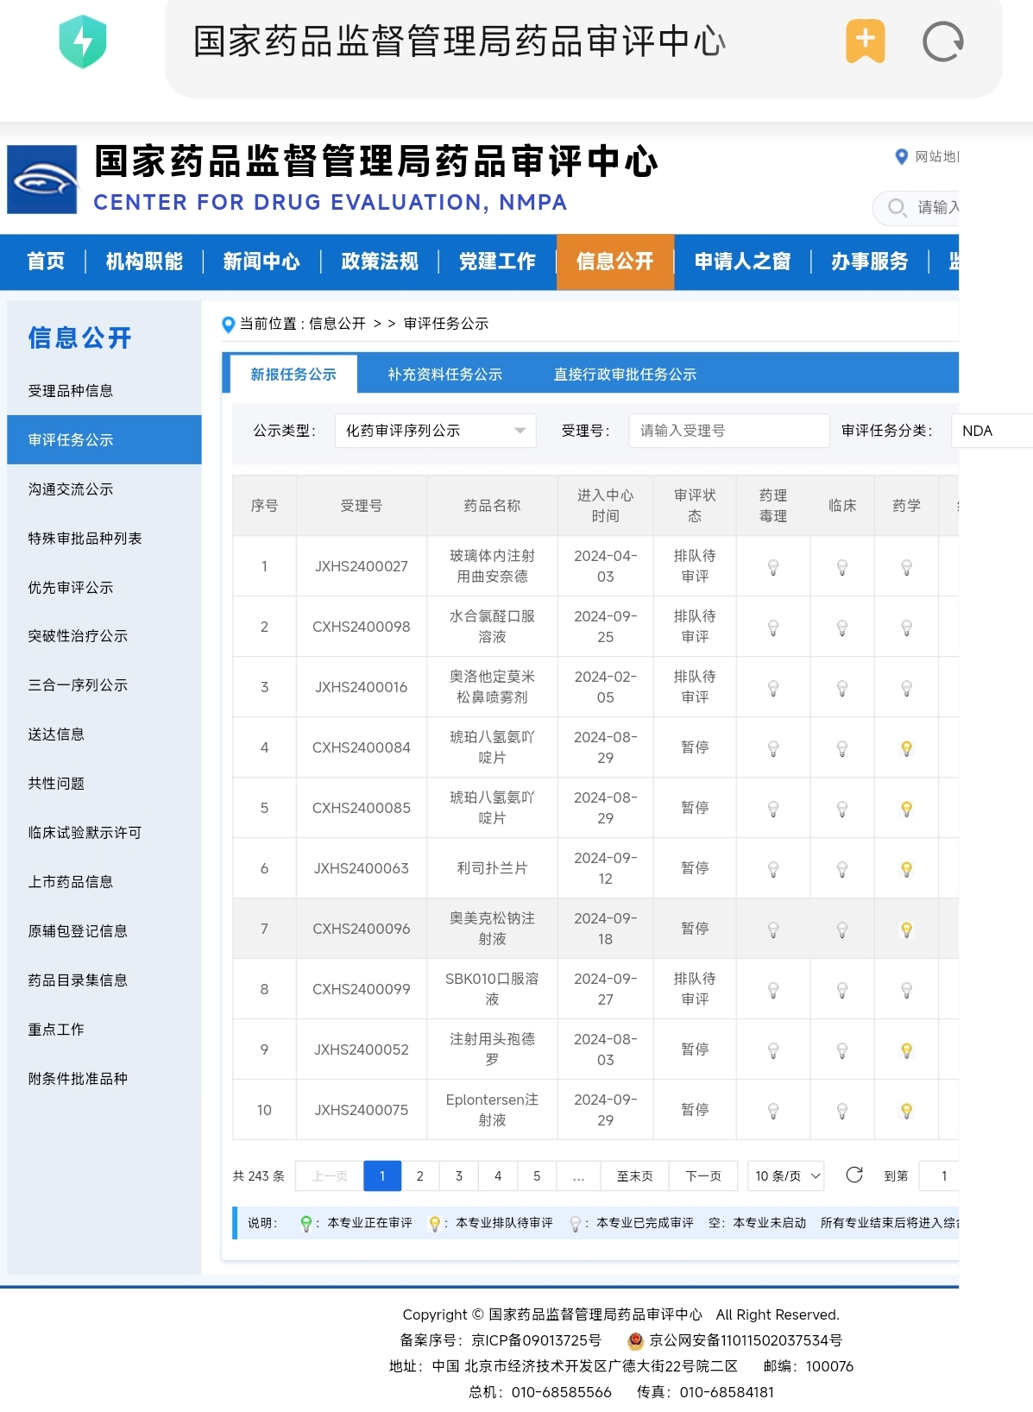Click the refresh icon beside page size
1033x1412 pixels.
[x=854, y=1175]
